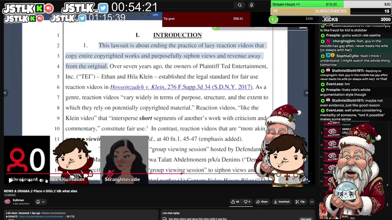Click the Straighterade avatar overlay
Screen dimensions: 392x220
124,160
